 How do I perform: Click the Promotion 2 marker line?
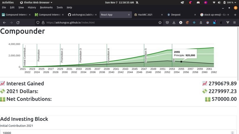pyautogui.click(x=60, y=55)
